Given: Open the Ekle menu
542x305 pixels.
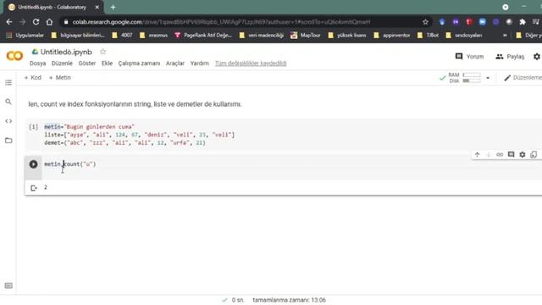Looking at the screenshot, I should 107,64.
